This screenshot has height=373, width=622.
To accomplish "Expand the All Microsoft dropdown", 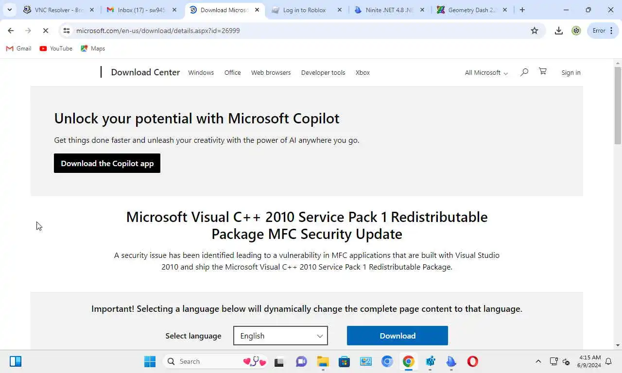I will 486,72.
